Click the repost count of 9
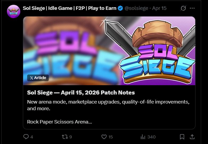Screen dimensions: 208x144 click(71, 137)
